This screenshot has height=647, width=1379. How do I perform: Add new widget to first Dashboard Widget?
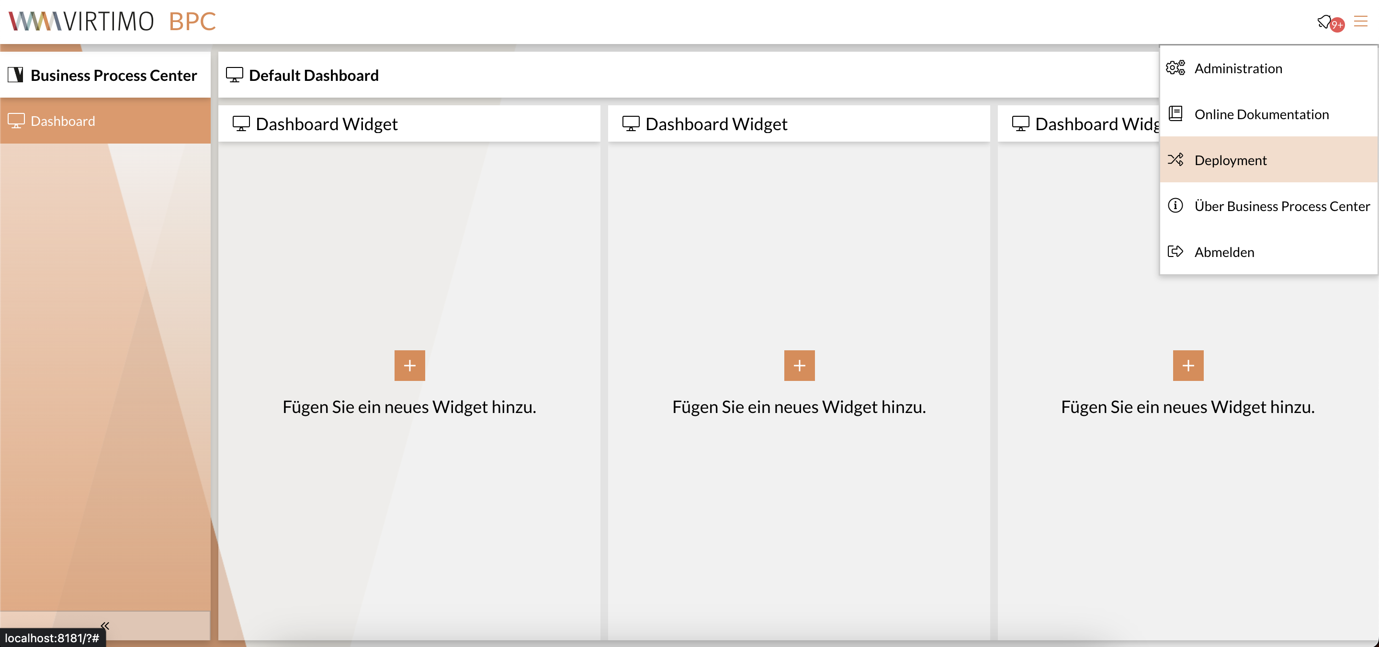pyautogui.click(x=409, y=365)
